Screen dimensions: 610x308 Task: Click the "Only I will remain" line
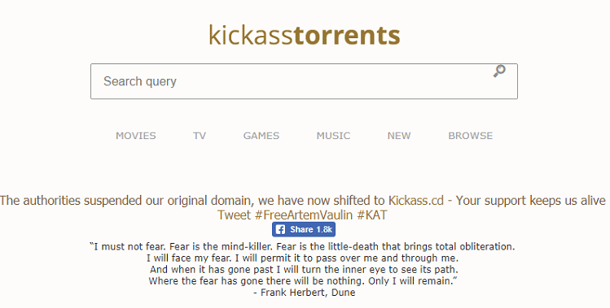tap(303, 281)
